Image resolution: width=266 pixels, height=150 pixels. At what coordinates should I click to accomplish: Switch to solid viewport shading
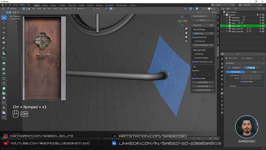209,8
